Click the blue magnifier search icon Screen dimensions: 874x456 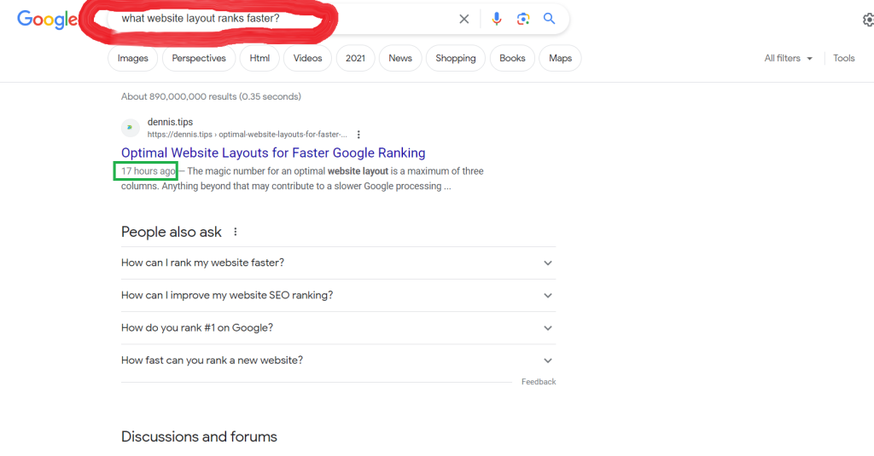[549, 19]
